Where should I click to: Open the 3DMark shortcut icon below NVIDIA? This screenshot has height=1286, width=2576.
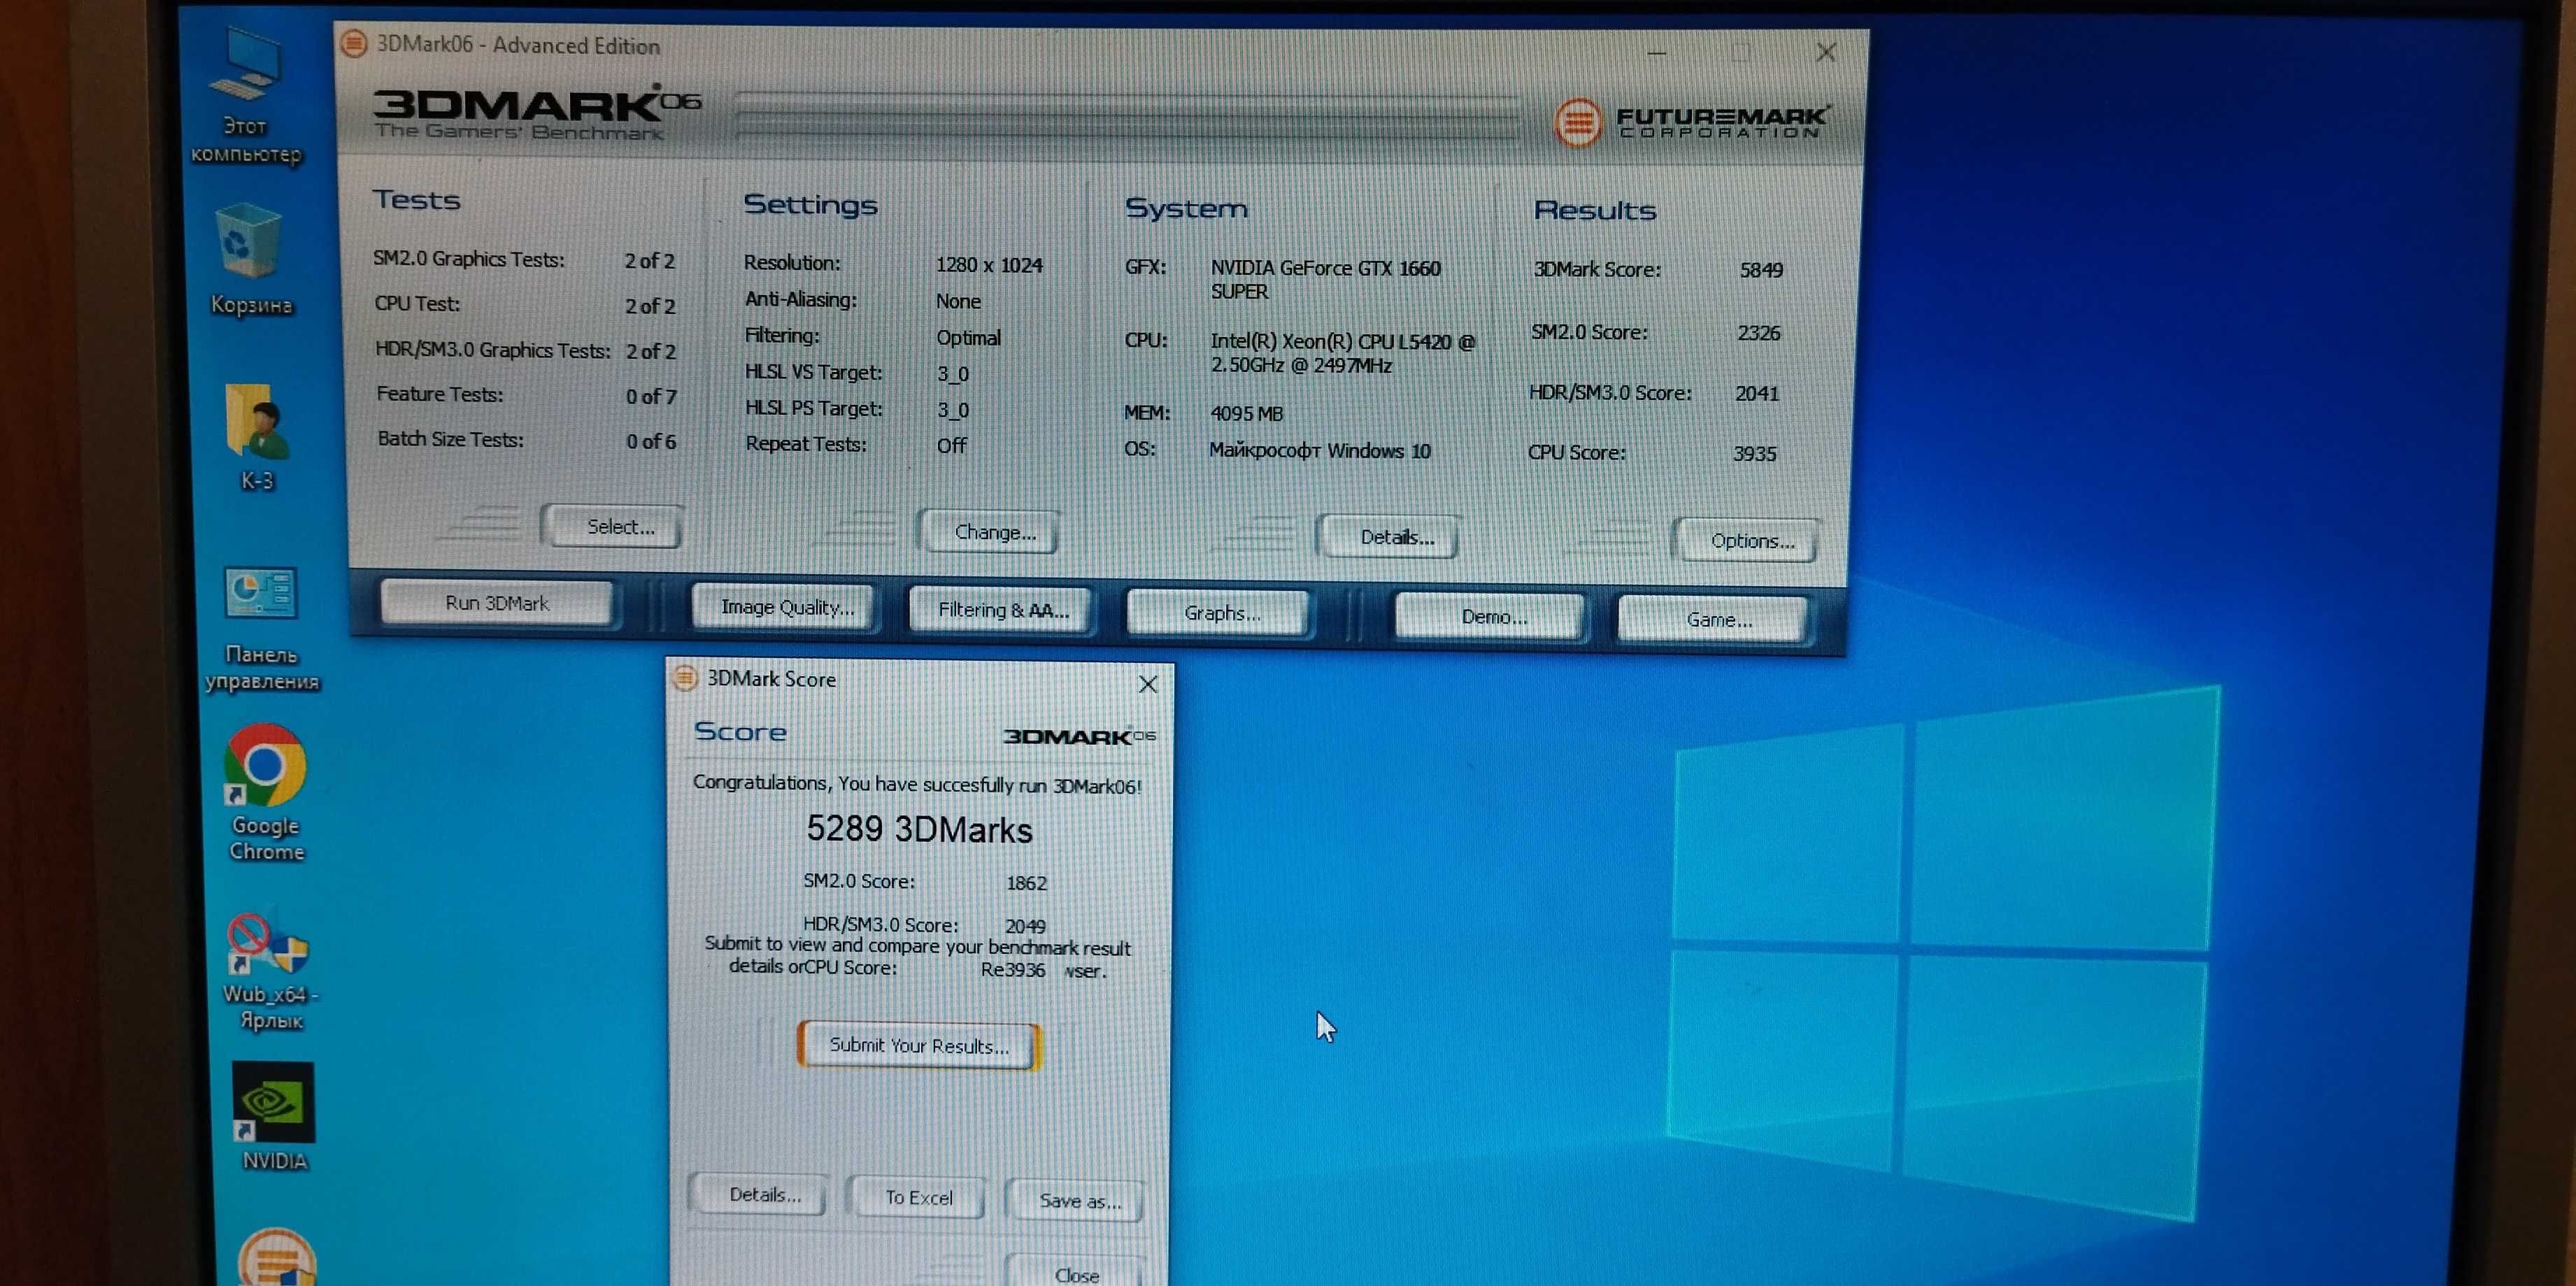coord(276,1257)
